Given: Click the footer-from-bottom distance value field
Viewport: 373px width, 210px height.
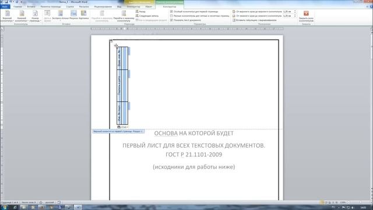Looking at the screenshot, I should pos(288,16).
